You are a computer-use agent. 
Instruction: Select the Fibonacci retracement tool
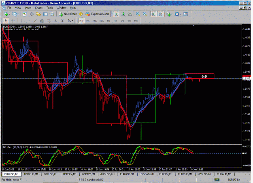pyautogui.click(x=49, y=21)
